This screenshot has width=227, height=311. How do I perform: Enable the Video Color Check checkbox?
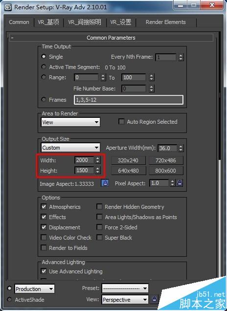(44, 238)
